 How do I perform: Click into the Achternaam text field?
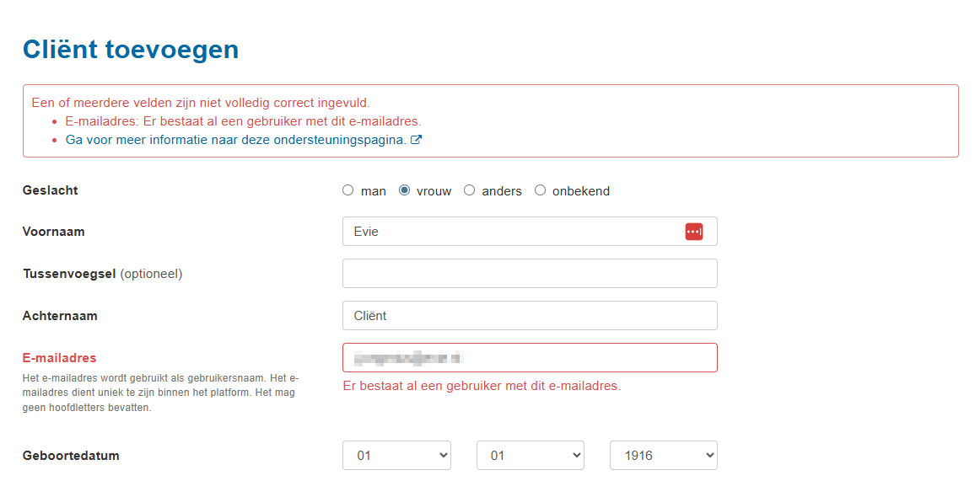tap(530, 316)
